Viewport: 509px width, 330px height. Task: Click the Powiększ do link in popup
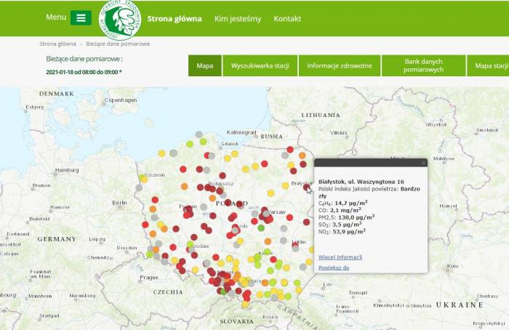click(334, 268)
